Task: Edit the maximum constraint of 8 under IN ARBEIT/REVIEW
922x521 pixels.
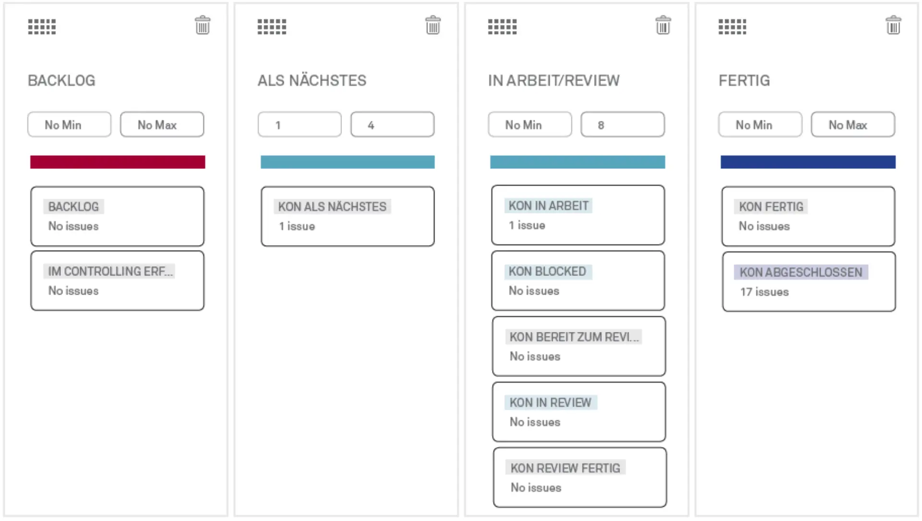Action: (x=622, y=124)
